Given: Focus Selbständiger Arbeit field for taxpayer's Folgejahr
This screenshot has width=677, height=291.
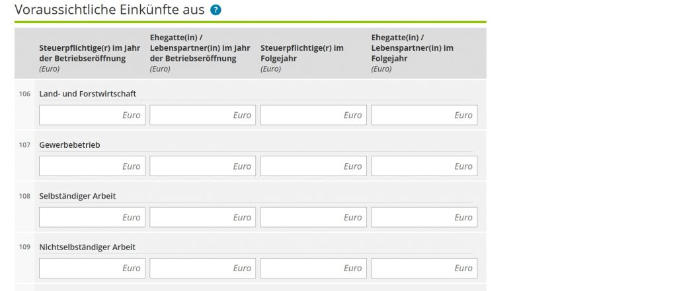Looking at the screenshot, I should pos(313,217).
